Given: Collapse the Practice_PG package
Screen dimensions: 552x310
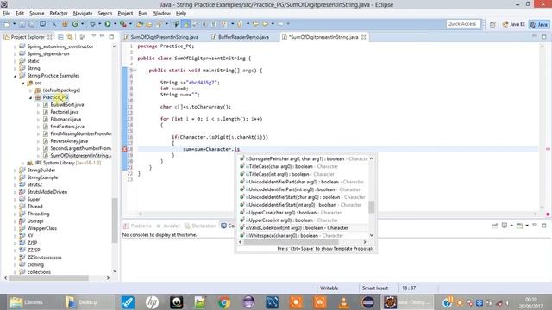Looking at the screenshot, I should pyautogui.click(x=31, y=97).
